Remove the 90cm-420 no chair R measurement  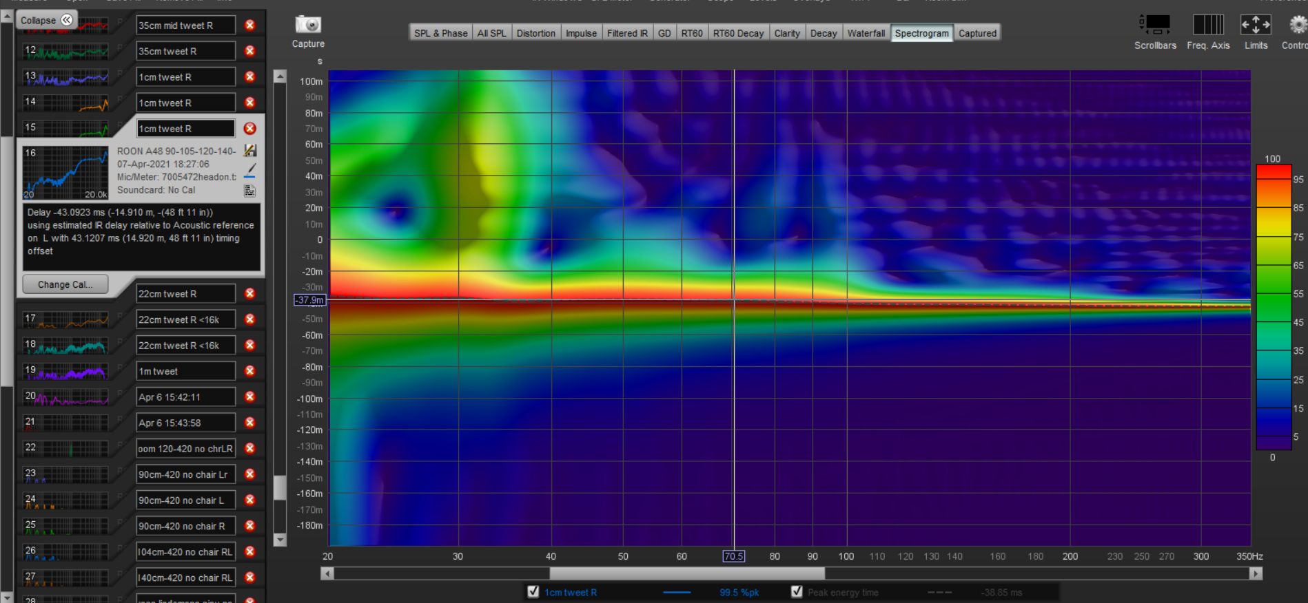tap(250, 526)
